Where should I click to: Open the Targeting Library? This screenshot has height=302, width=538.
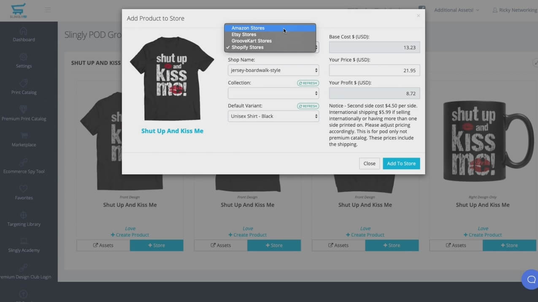[24, 219]
